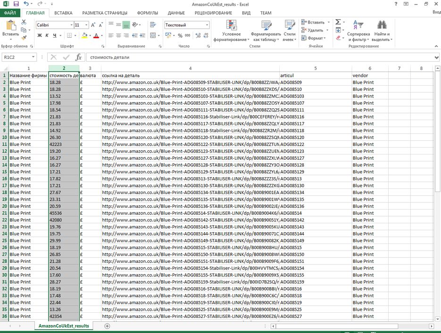Open Сортировка и фильтр dropdown
Viewport: 441px width, 333px height.
coord(358,31)
